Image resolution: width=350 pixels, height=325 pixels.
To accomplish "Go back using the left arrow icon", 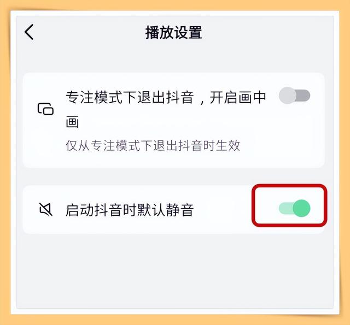I will 29,32.
